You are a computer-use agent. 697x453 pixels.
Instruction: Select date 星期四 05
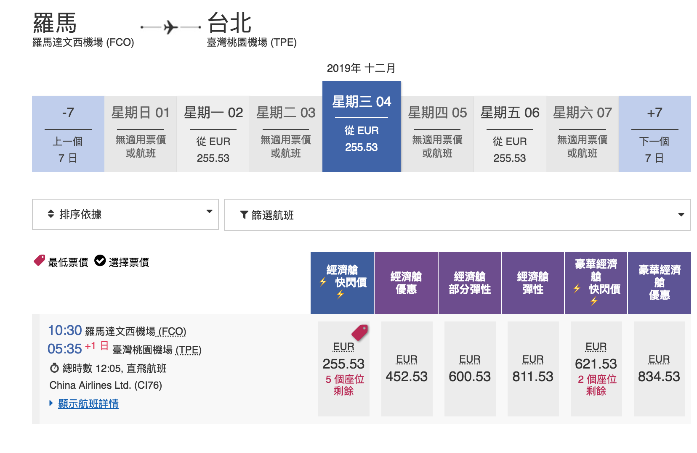click(x=437, y=134)
